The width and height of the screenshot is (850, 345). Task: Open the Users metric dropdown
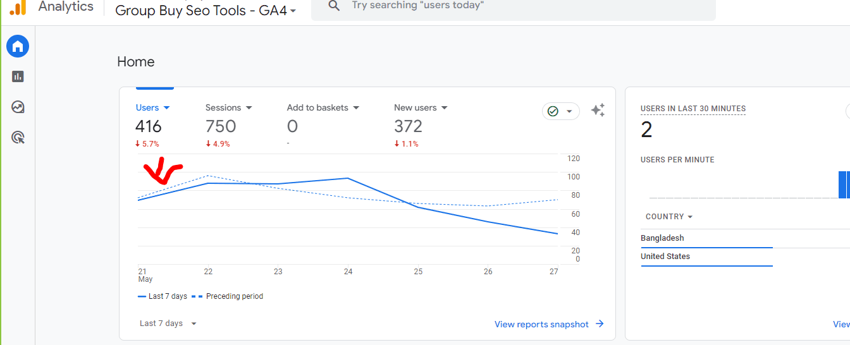153,108
